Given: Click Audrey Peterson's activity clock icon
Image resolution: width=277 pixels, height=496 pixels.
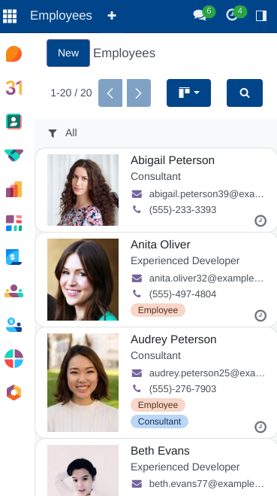Looking at the screenshot, I should 260,427.
